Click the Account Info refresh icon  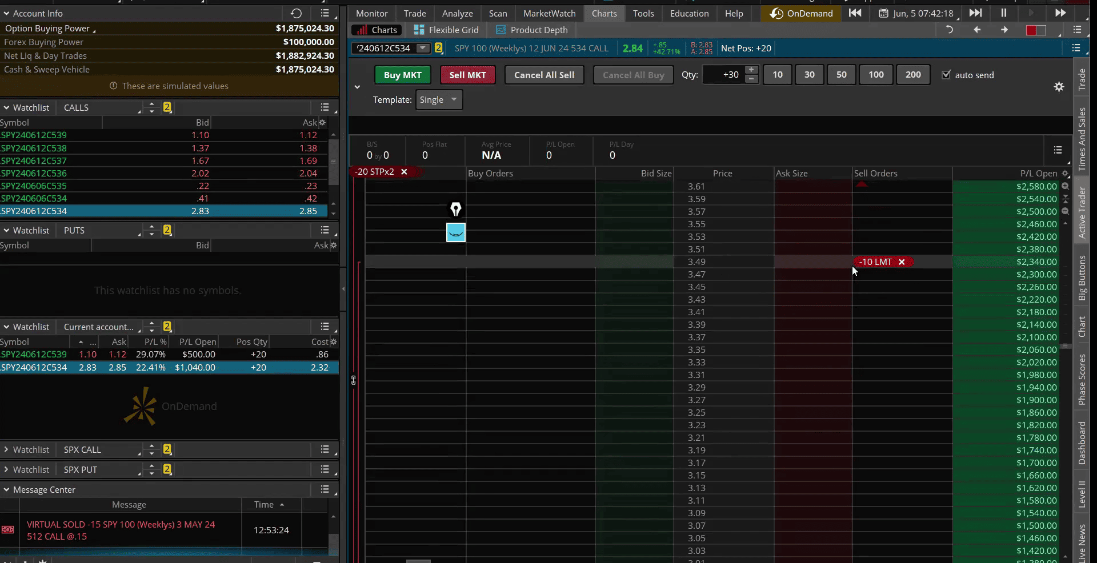[296, 13]
